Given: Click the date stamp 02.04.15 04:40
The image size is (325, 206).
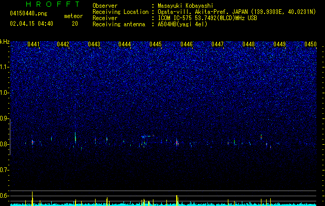Looking at the screenshot, I should tap(32, 24).
